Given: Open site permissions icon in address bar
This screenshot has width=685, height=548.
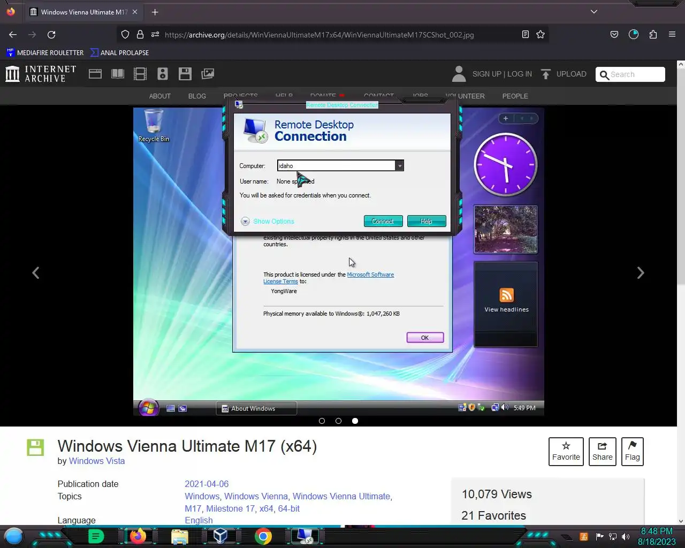Looking at the screenshot, I should [x=155, y=34].
